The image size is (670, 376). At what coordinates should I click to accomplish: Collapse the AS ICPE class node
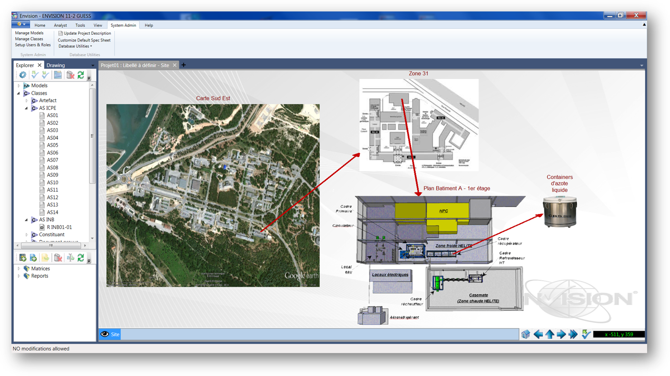pyautogui.click(x=26, y=108)
